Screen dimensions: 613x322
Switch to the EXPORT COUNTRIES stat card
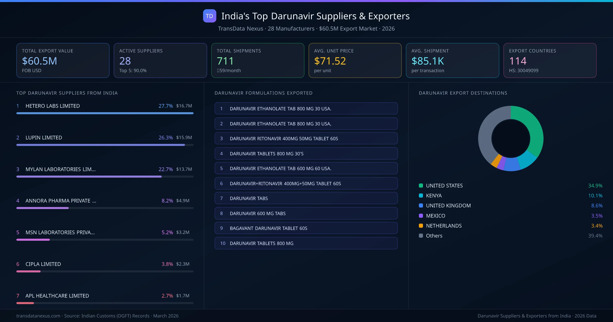[x=550, y=60]
